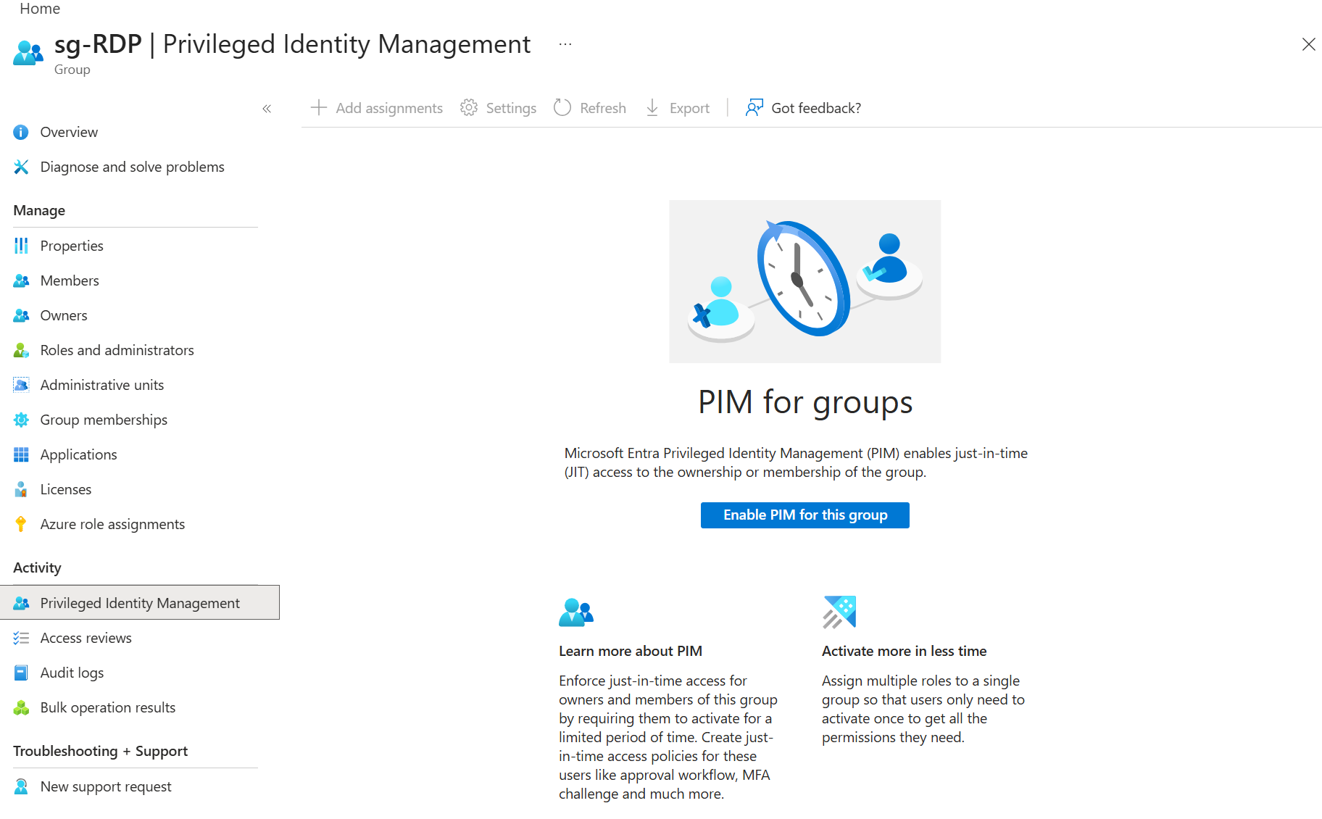This screenshot has height=819, width=1322.
Task: Click the Got feedback person icon
Action: (754, 108)
